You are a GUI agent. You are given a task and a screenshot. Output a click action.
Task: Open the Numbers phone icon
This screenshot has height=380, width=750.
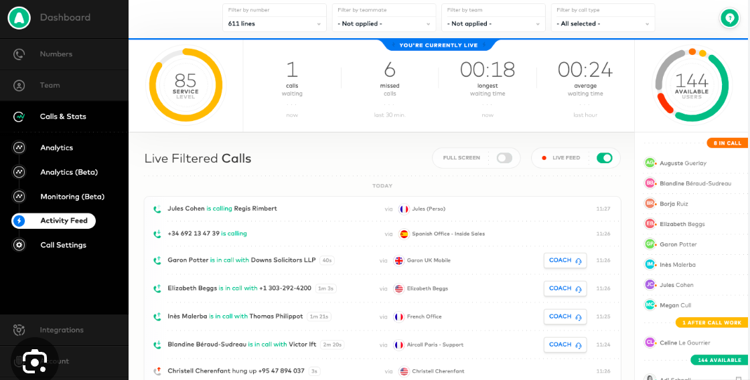pos(19,54)
